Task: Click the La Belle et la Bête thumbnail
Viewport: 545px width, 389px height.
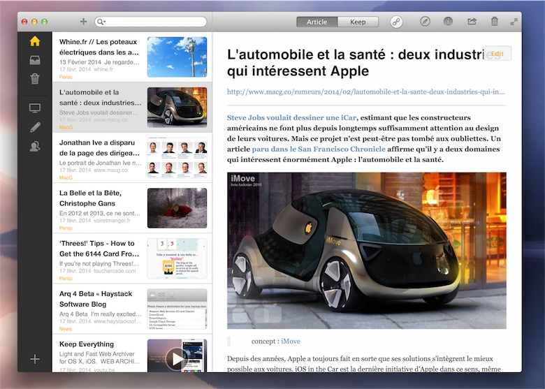Action: (177, 208)
